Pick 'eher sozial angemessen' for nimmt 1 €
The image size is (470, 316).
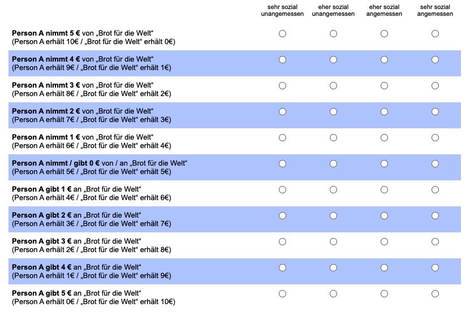pyautogui.click(x=384, y=138)
